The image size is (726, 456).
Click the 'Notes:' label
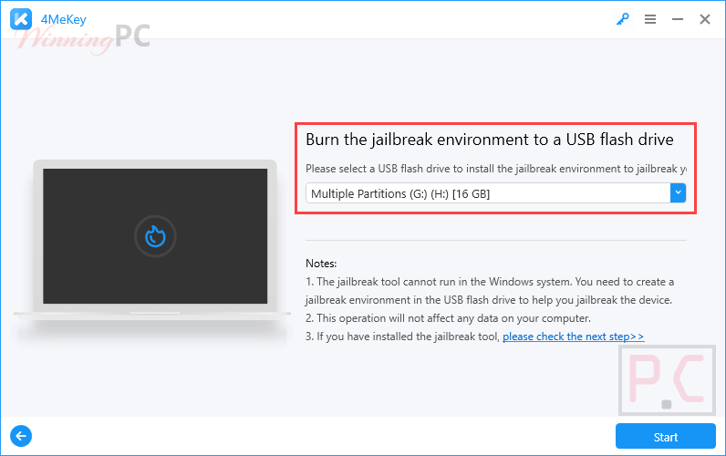tap(321, 263)
